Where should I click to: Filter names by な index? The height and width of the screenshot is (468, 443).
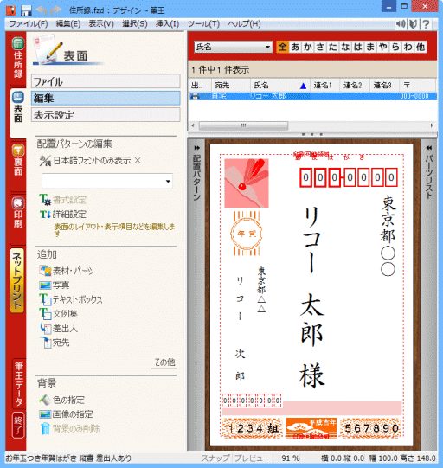click(x=345, y=47)
